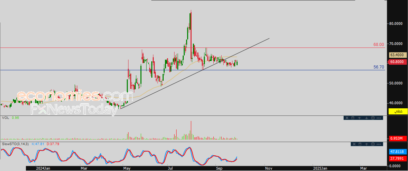
Task: Click the Sep date axis label
Action: pos(219,168)
